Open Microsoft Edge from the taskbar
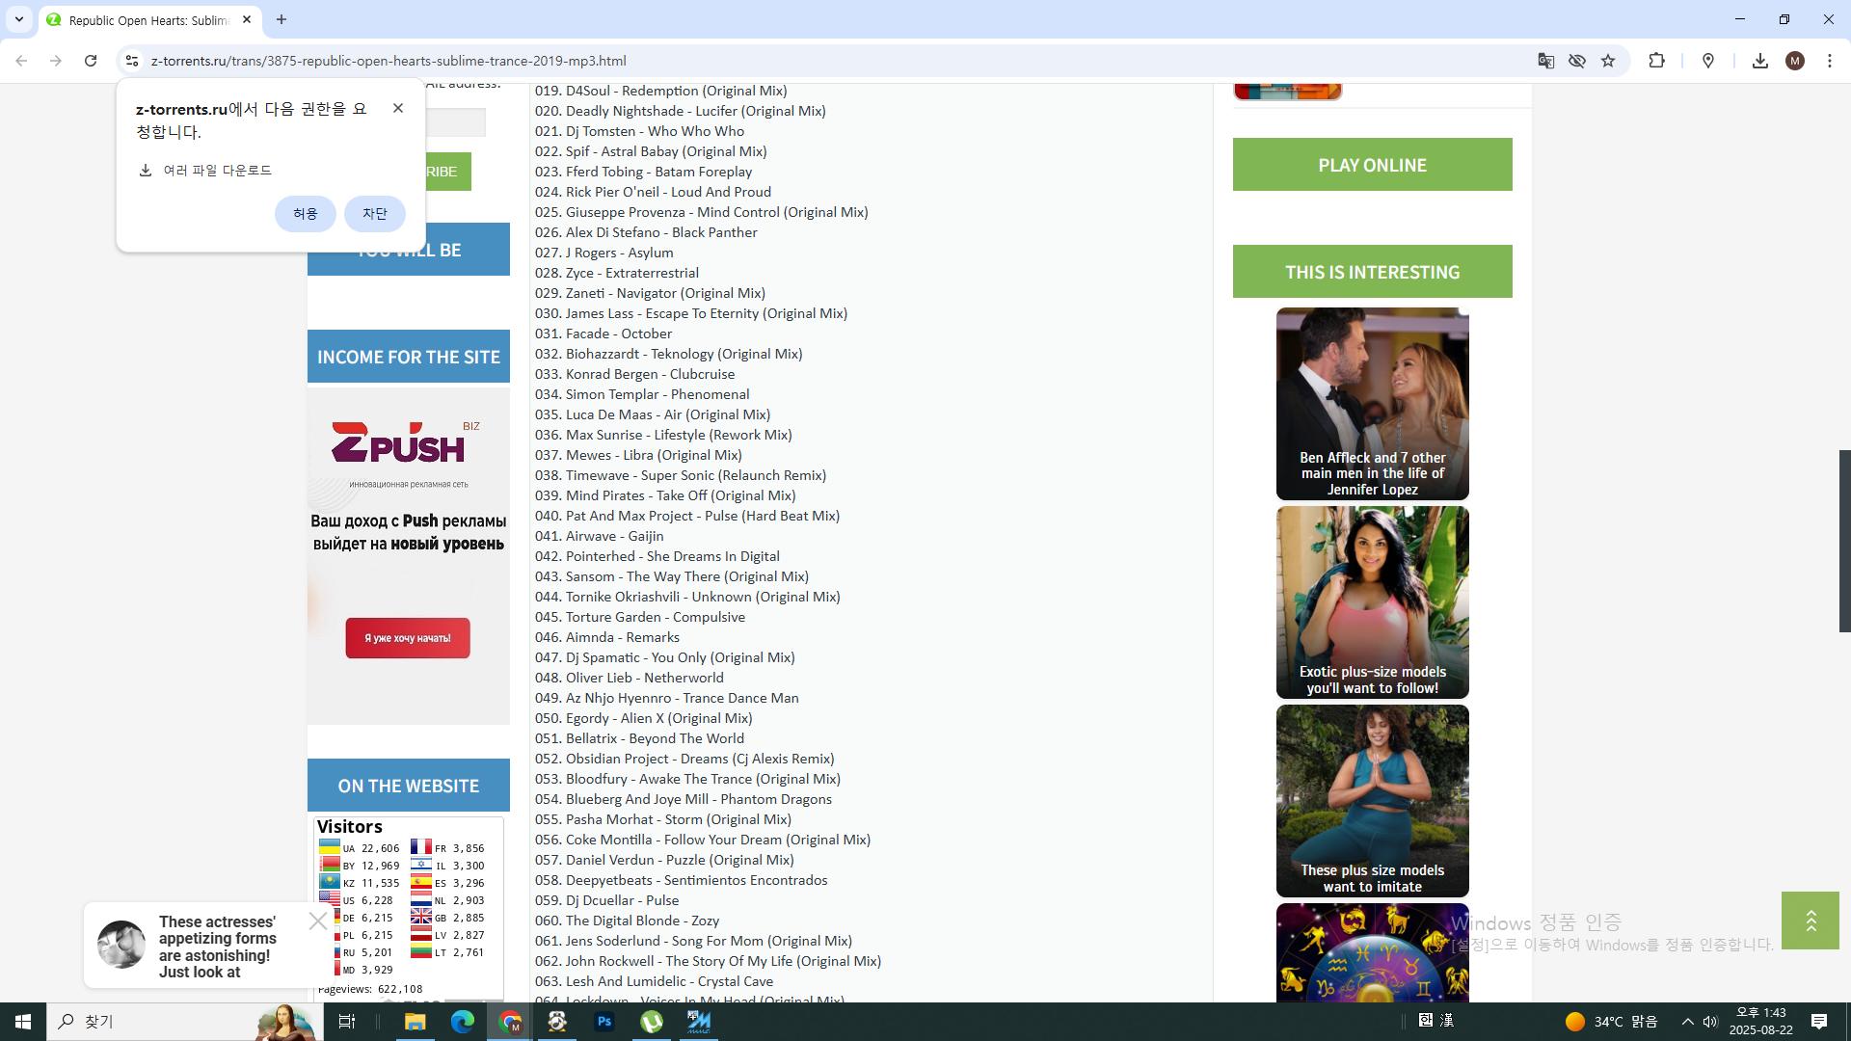 coord(463,1022)
